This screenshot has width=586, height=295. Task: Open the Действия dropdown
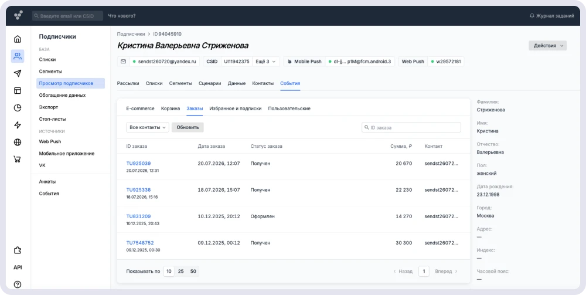click(547, 46)
